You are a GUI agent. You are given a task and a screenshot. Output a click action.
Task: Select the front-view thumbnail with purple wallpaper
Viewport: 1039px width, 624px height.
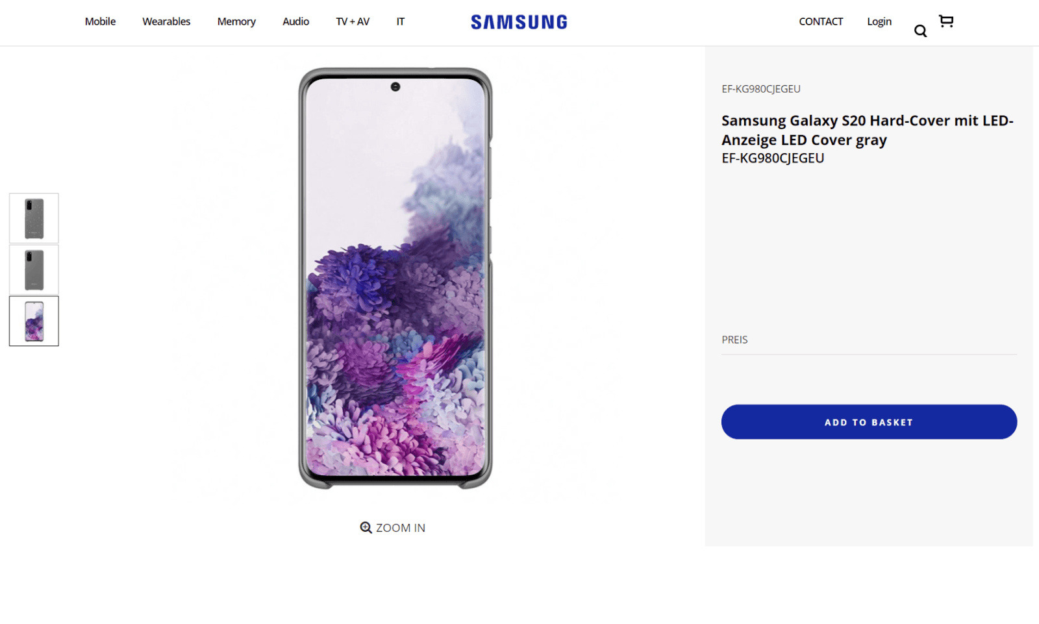(34, 321)
